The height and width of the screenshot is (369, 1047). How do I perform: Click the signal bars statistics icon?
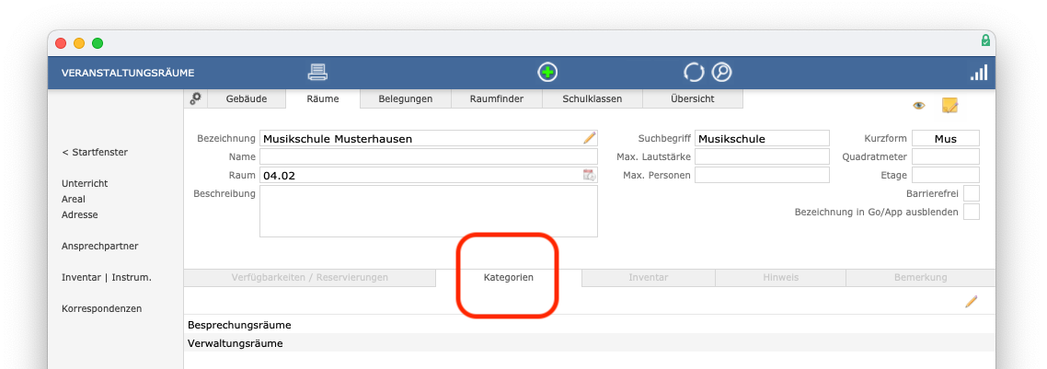(979, 72)
